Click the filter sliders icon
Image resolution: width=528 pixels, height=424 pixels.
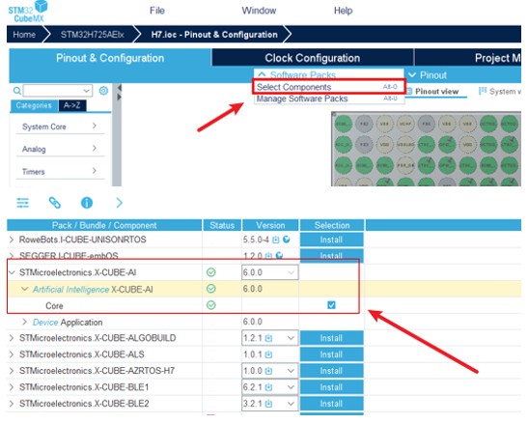click(23, 203)
